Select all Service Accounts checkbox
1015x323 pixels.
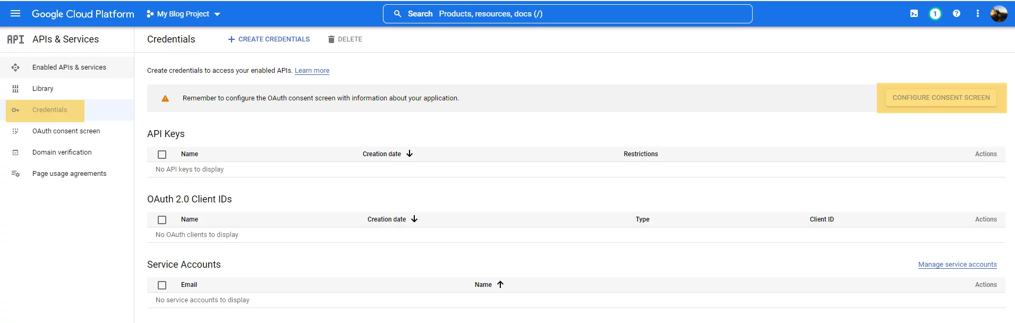[162, 285]
